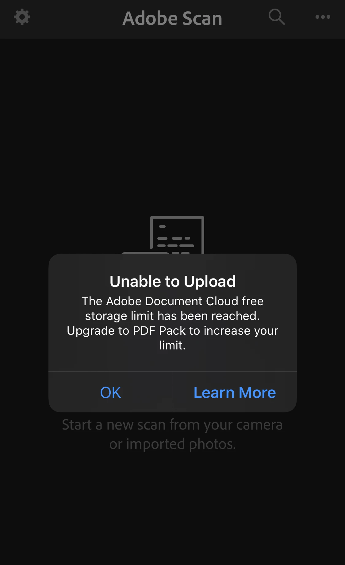Screen dimensions: 345x565
Task: Open settings via the gear icon
Action: [x=22, y=17]
